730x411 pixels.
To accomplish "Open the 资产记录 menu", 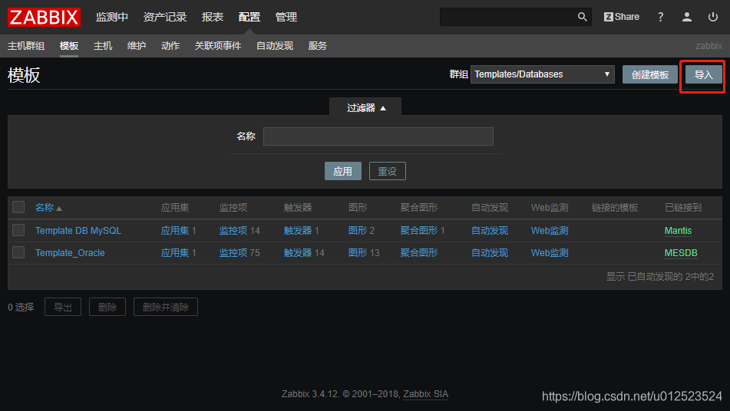I will 165,17.
